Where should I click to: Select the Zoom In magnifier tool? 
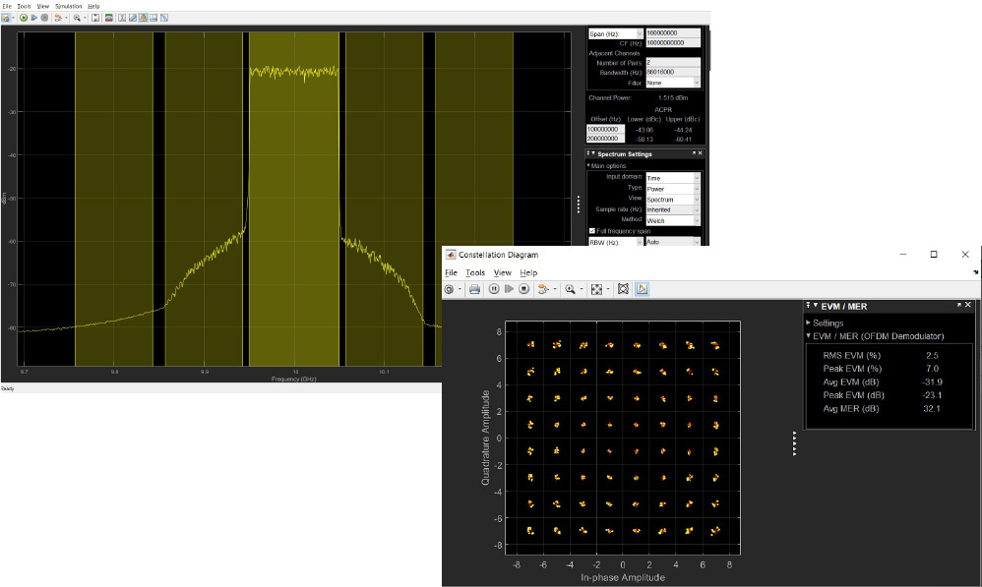(x=78, y=17)
